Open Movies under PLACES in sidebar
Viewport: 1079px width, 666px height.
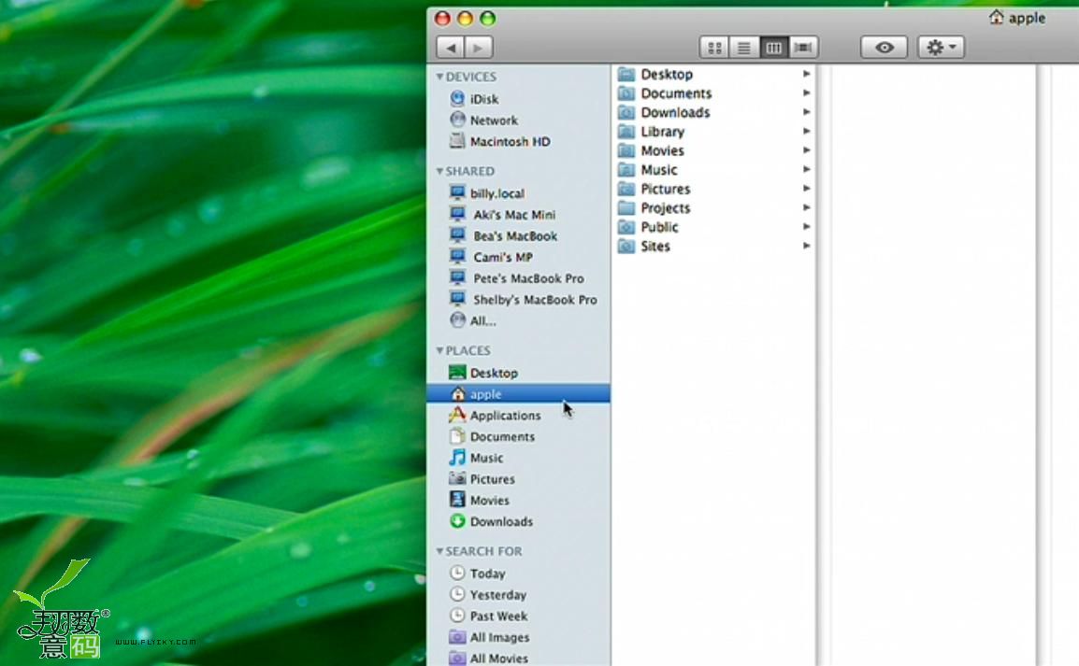coord(518,501)
